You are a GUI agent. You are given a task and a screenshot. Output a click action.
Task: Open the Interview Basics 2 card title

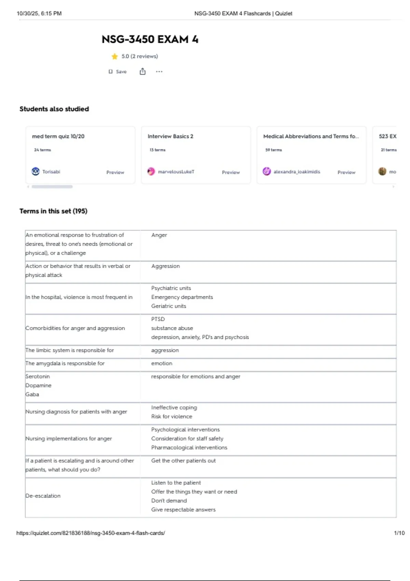pyautogui.click(x=170, y=136)
